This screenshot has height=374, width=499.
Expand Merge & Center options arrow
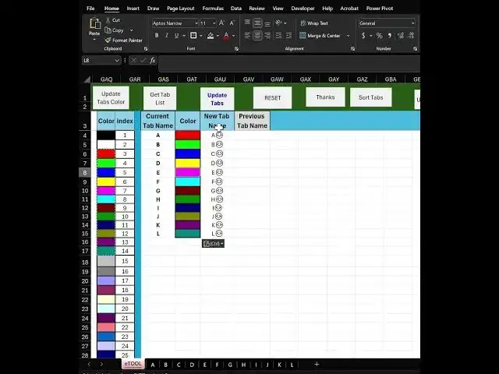pyautogui.click(x=348, y=36)
